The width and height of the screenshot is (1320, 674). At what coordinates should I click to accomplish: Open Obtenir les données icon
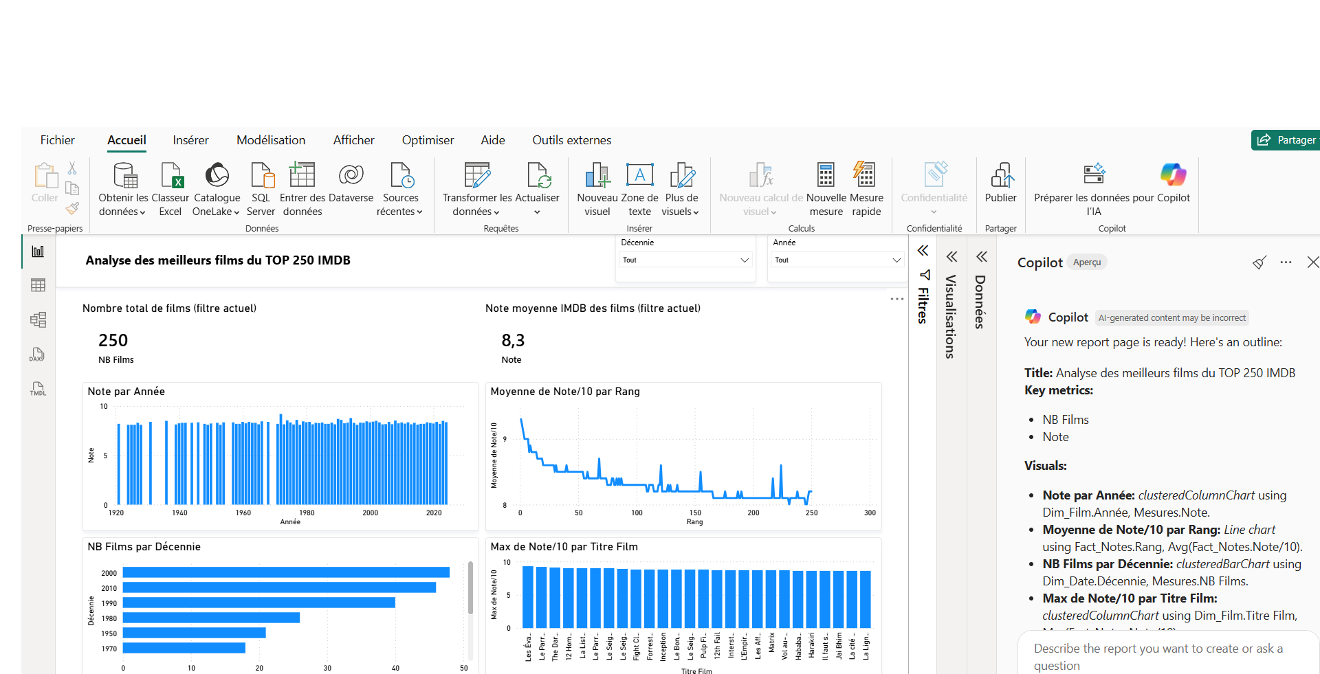pos(126,175)
